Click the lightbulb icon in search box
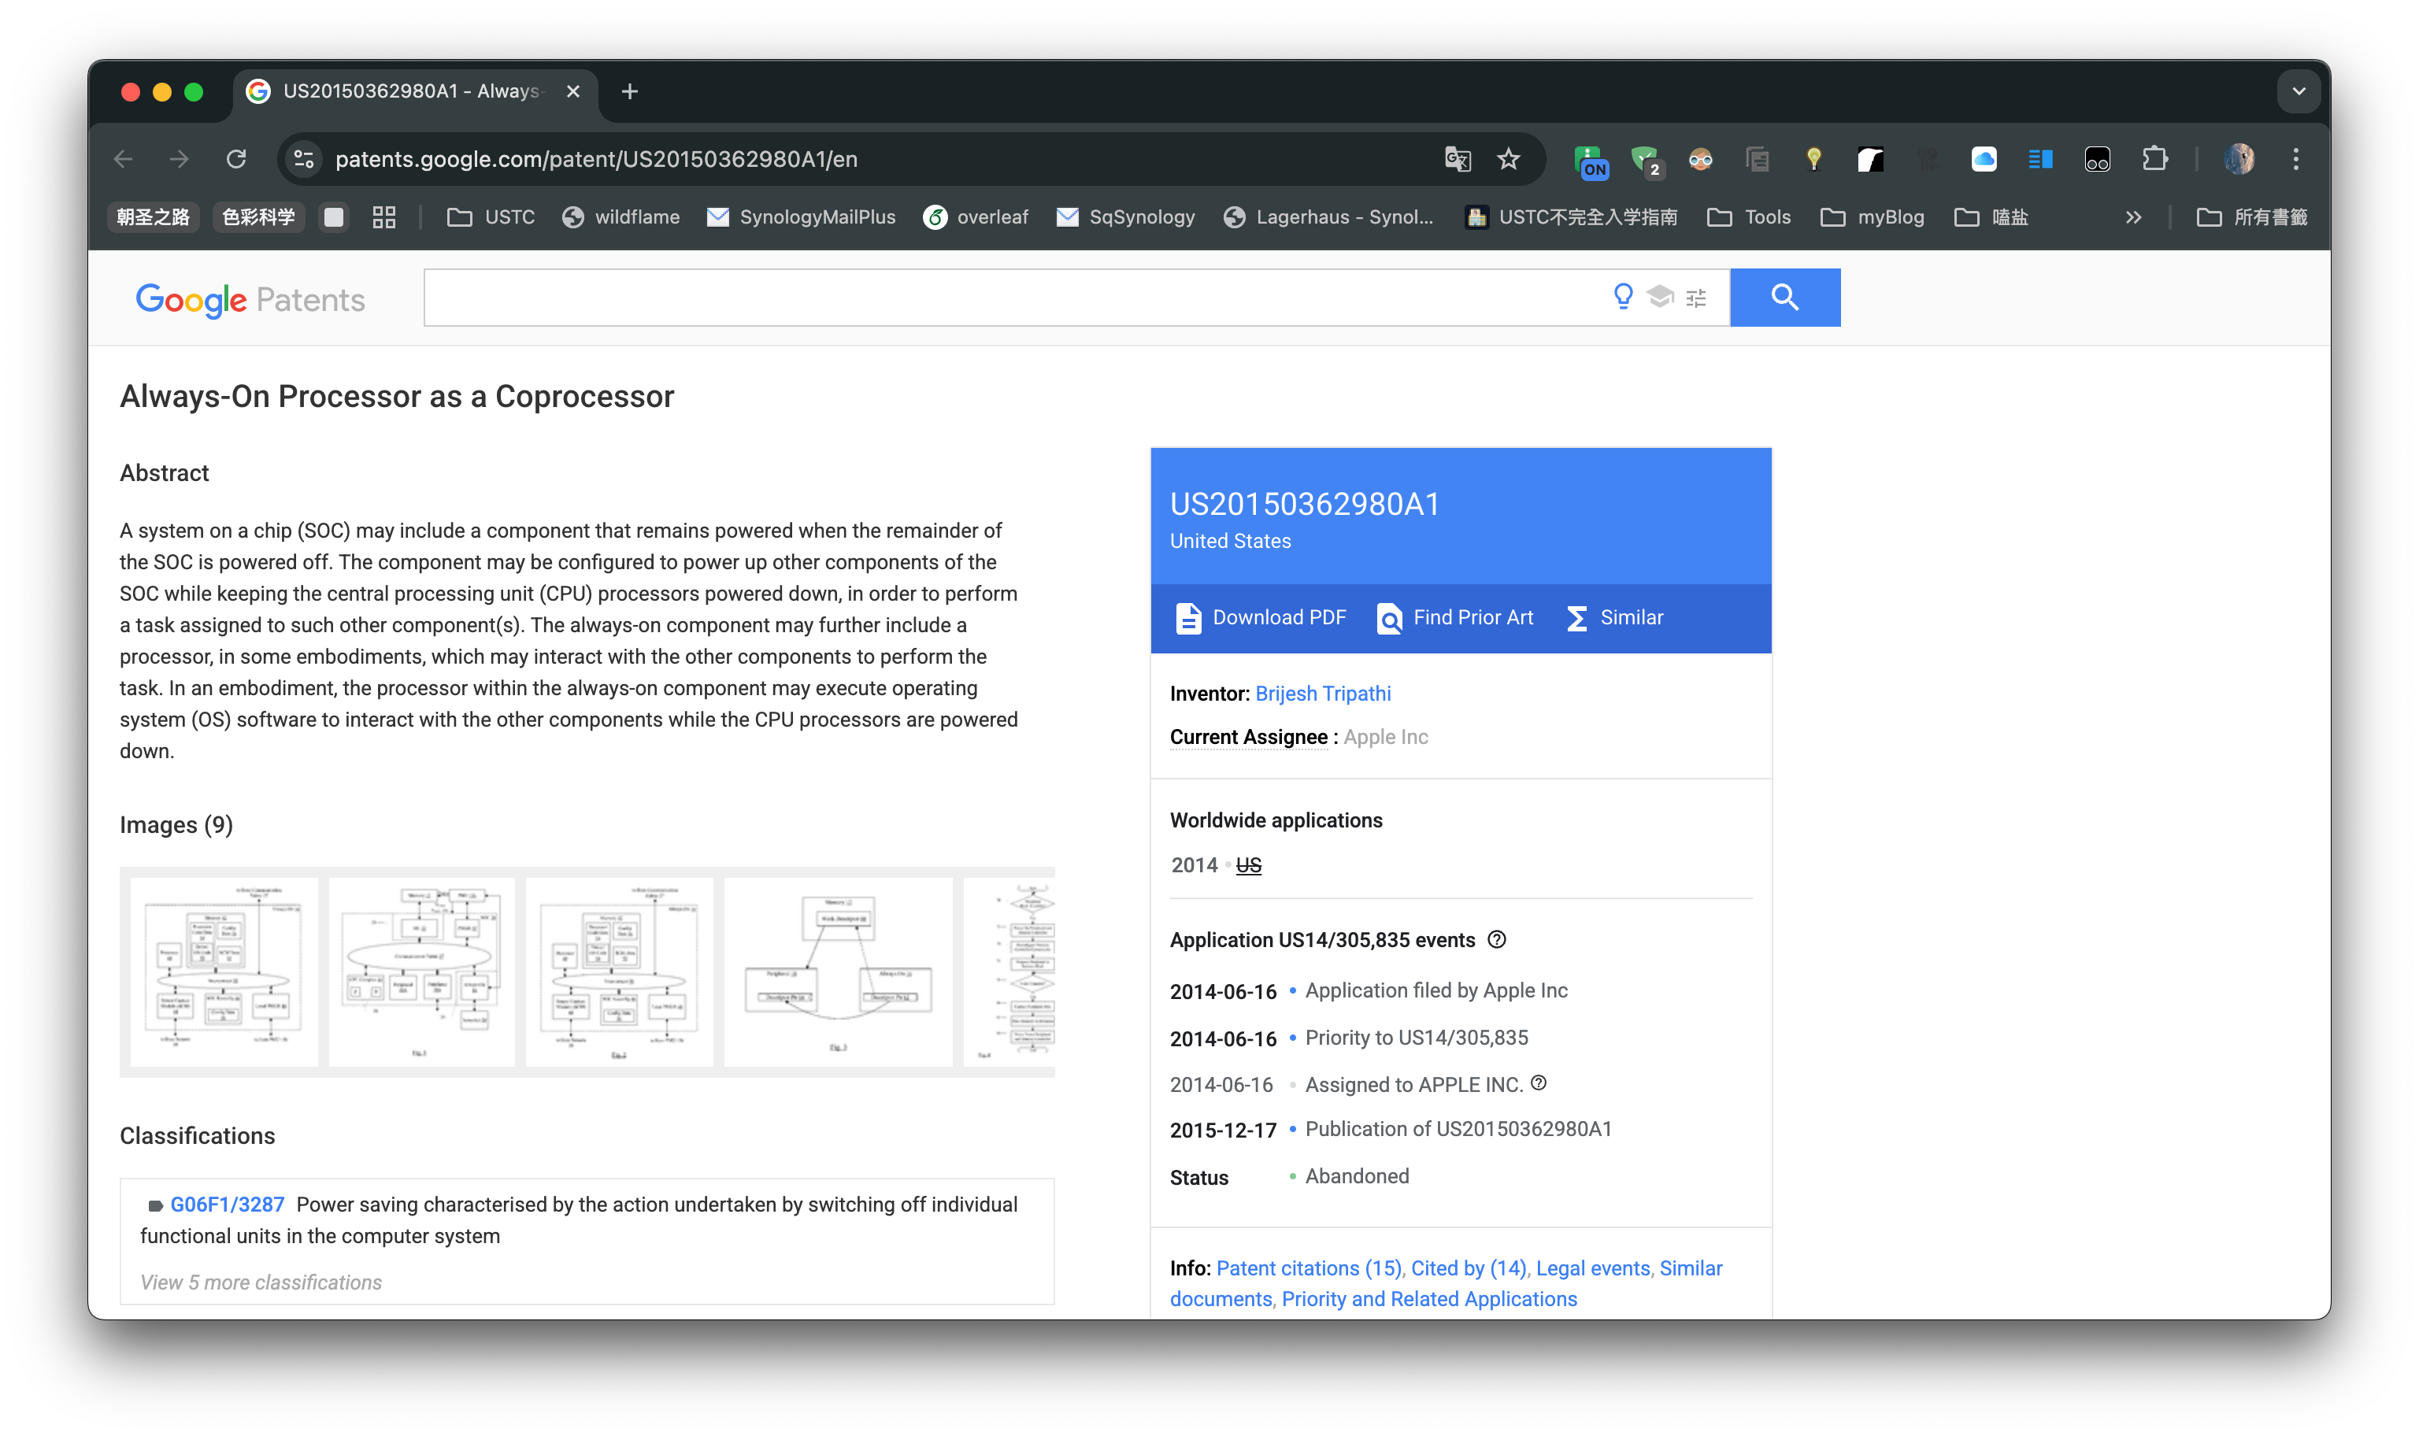 tap(1623, 296)
